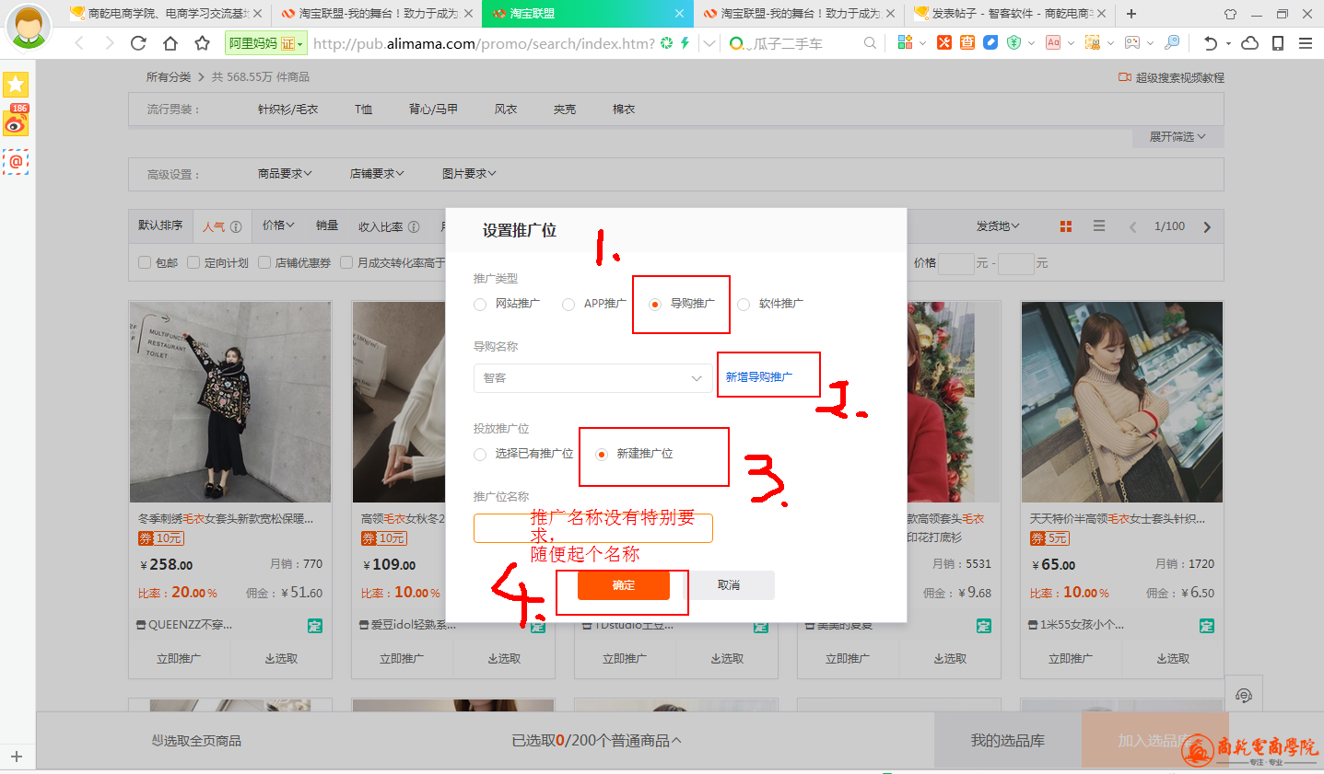
Task: Click 我的选品库 button
Action: [1008, 741]
